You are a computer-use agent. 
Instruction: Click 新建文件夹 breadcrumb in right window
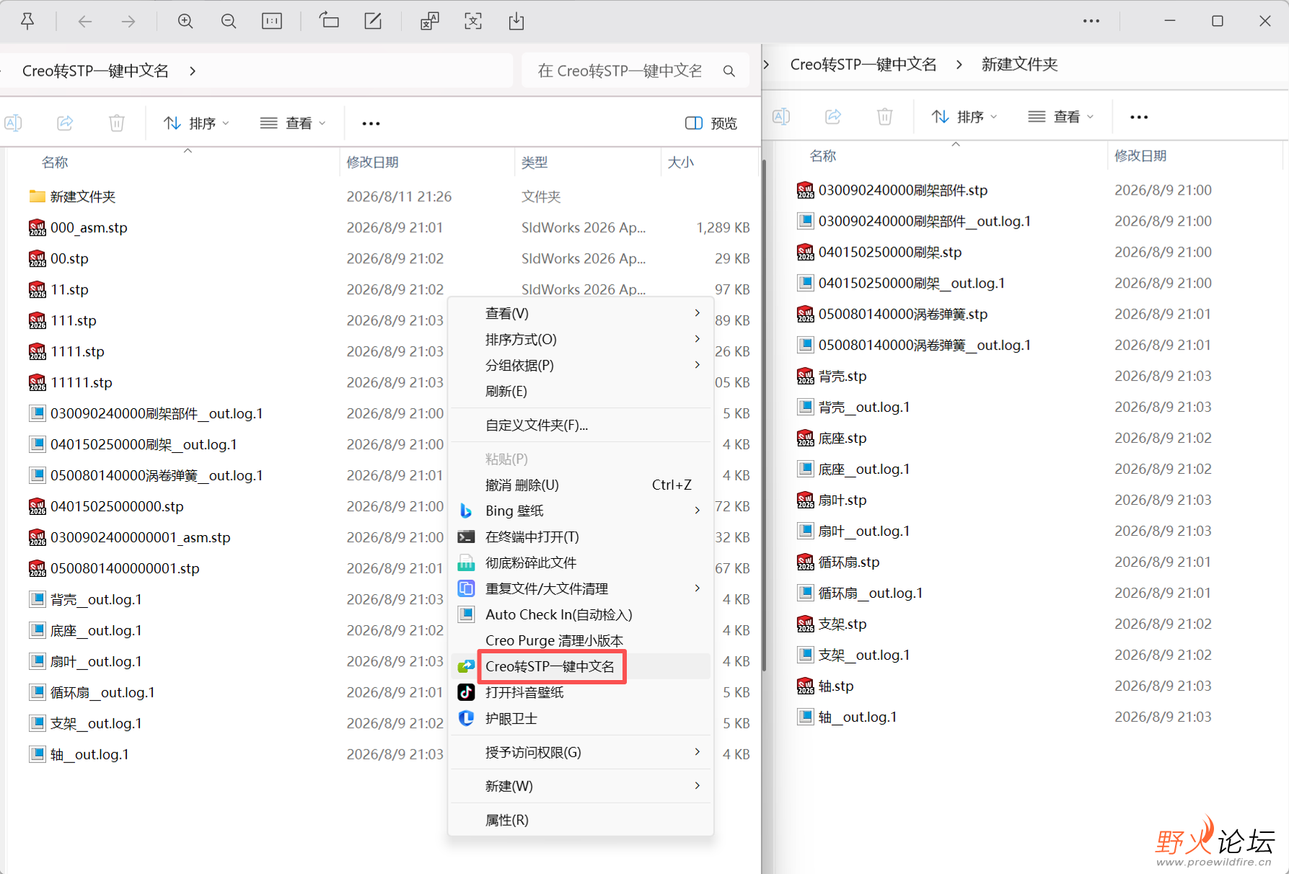click(x=1019, y=65)
